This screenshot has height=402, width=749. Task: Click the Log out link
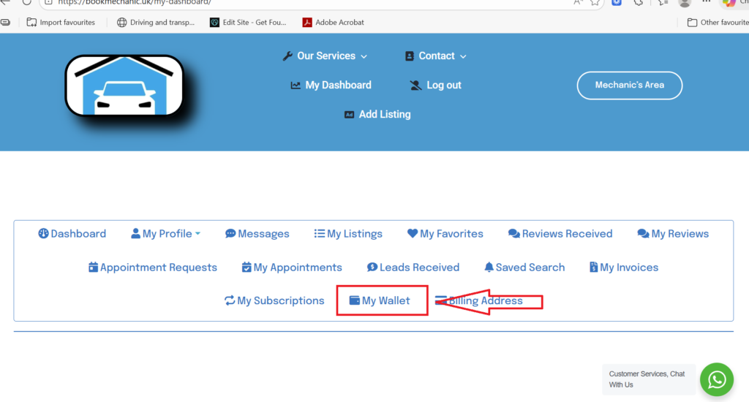click(x=436, y=86)
